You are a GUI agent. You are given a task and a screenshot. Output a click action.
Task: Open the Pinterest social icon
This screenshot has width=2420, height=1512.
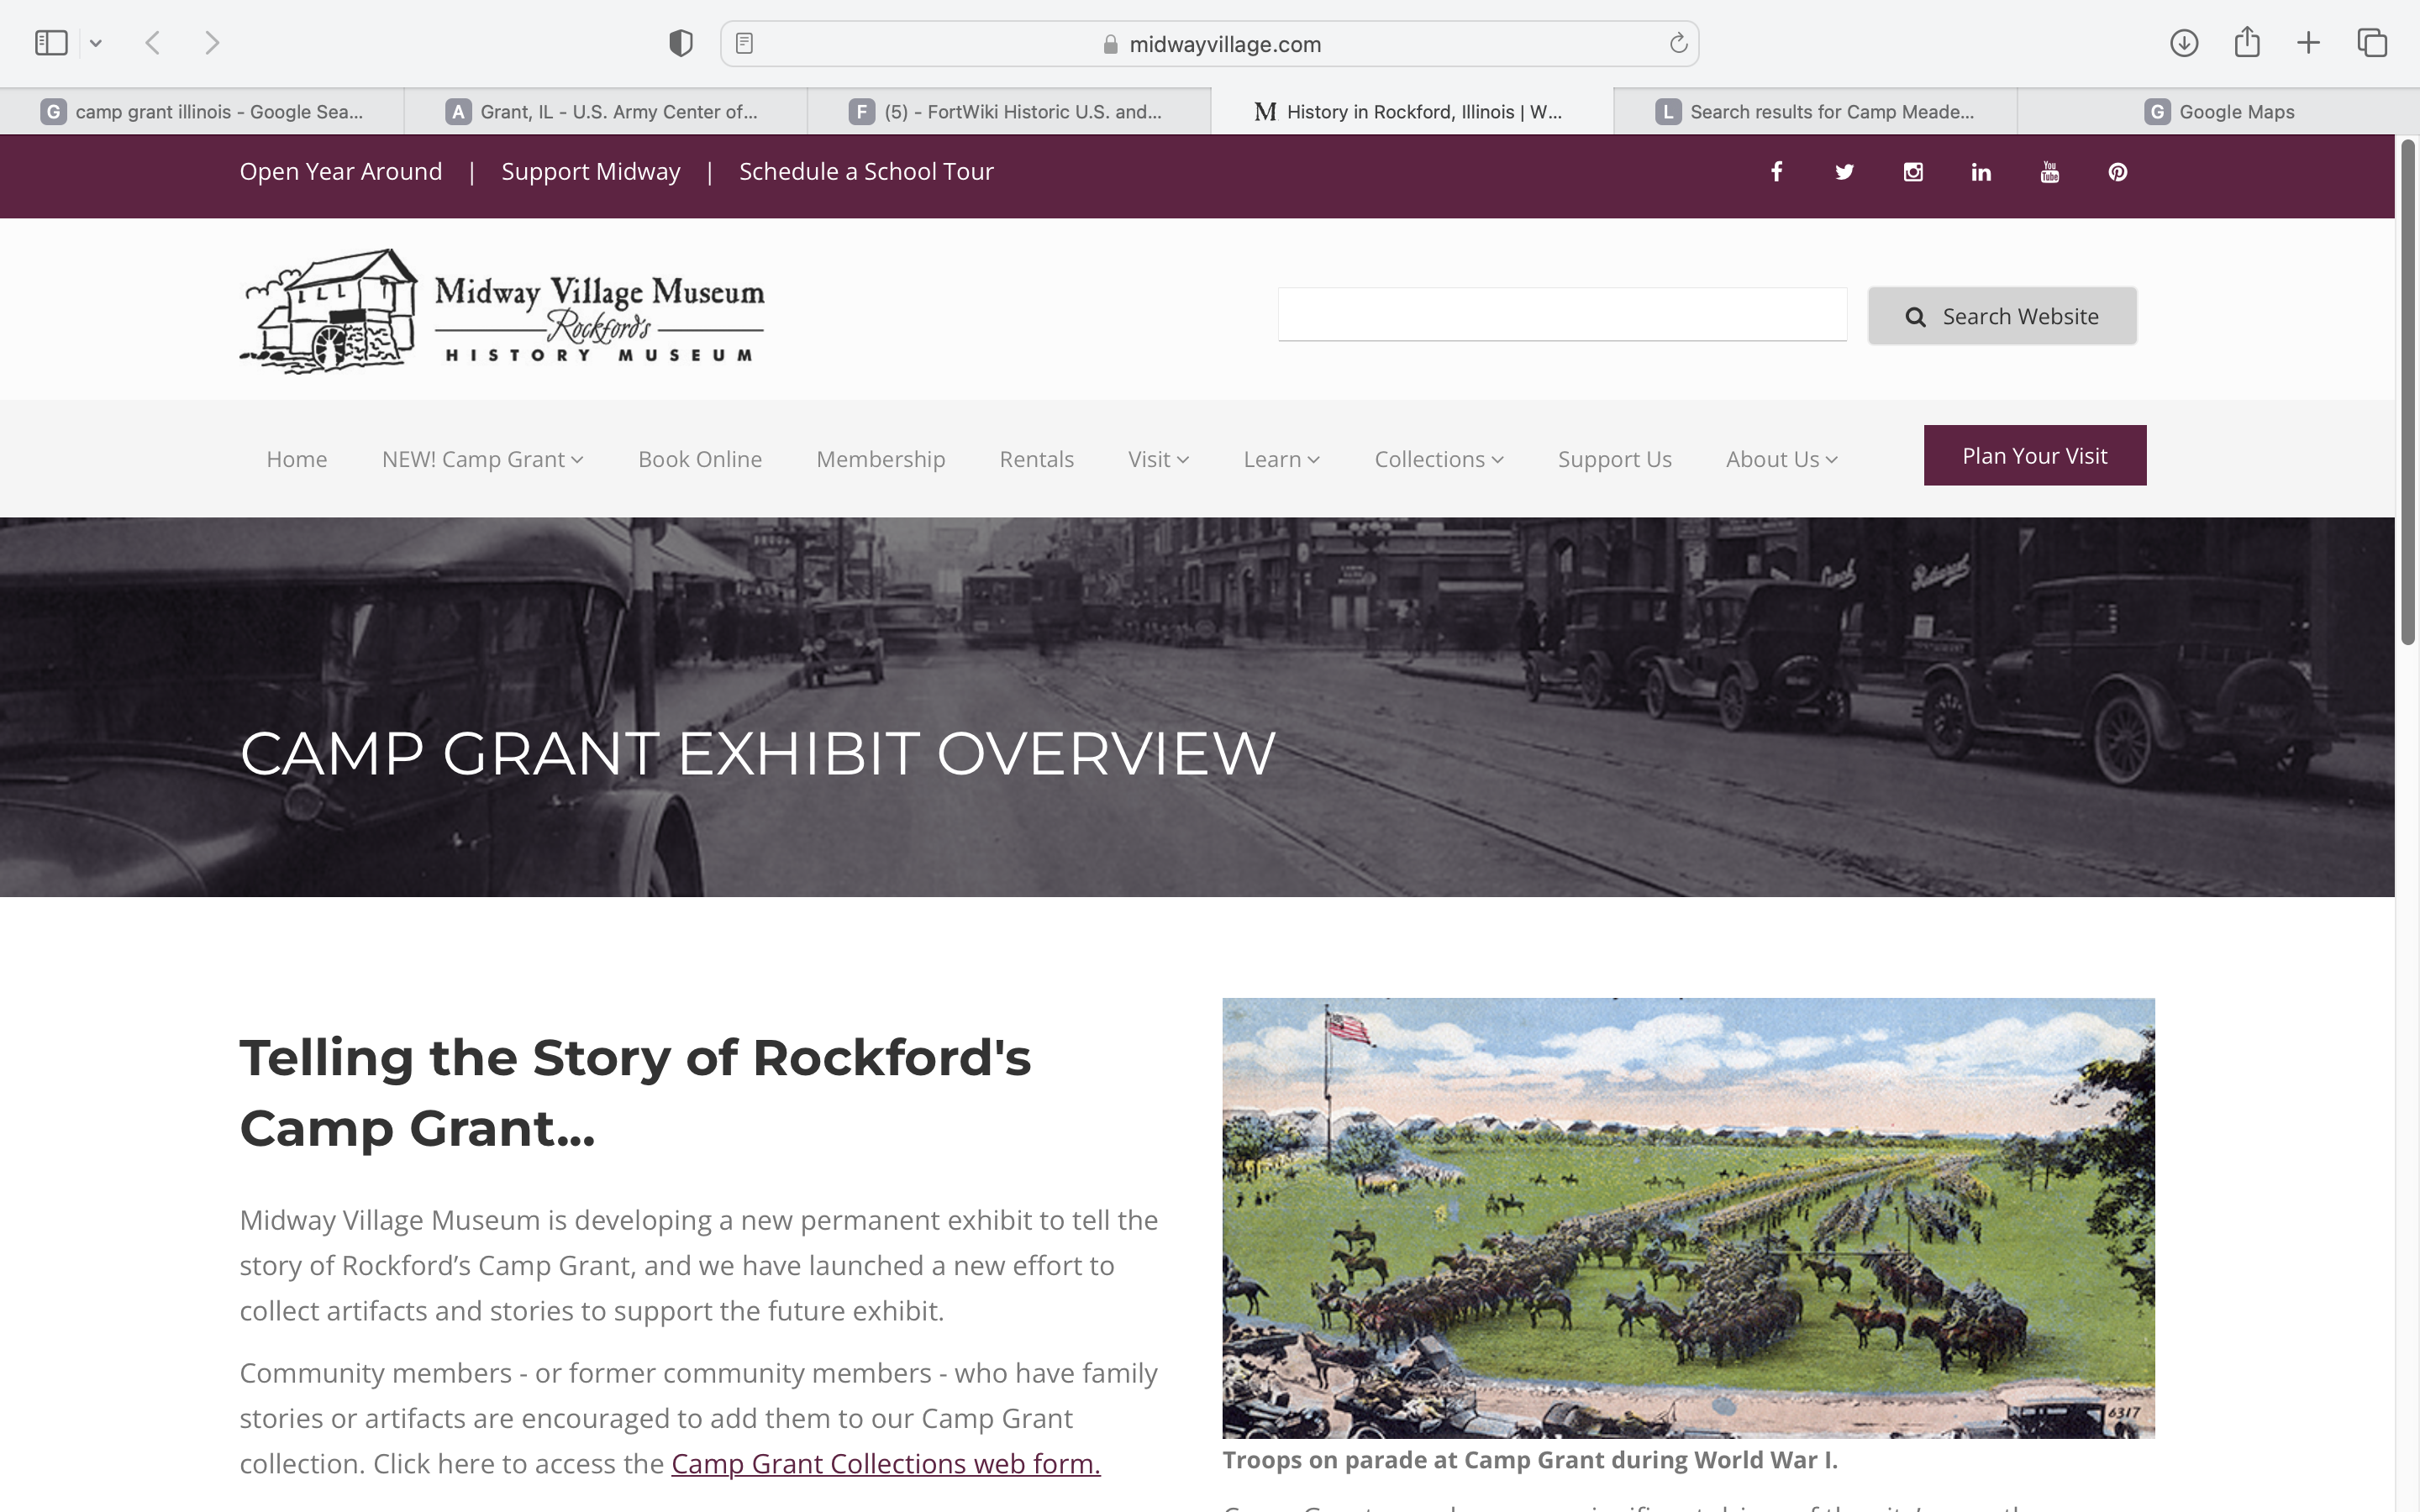pos(2117,172)
